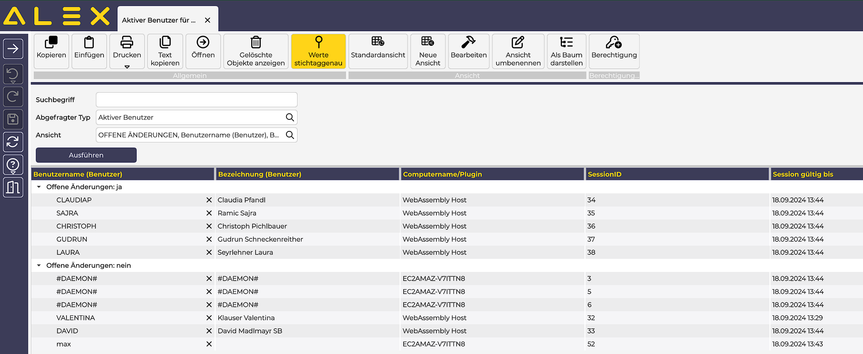Image resolution: width=863 pixels, height=354 pixels.
Task: Select Standardansicht table icon
Action: tap(378, 42)
